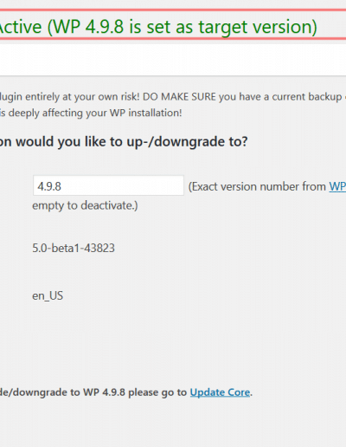The image size is (346, 447).
Task: Select the 5.0-beta1-43823 current version value
Action: (x=74, y=248)
